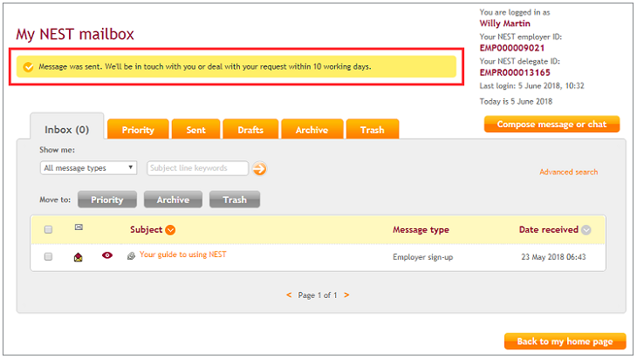Click grey Move to Trash button
The height and width of the screenshot is (359, 637).
pyautogui.click(x=235, y=200)
